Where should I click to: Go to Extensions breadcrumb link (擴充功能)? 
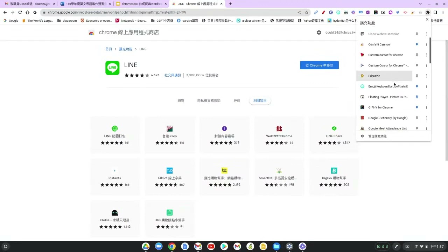[x=126, y=49]
